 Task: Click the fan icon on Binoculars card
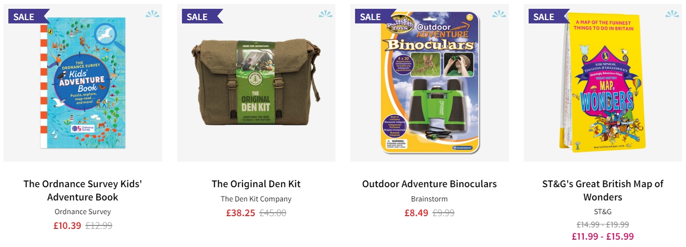pyautogui.click(x=499, y=14)
